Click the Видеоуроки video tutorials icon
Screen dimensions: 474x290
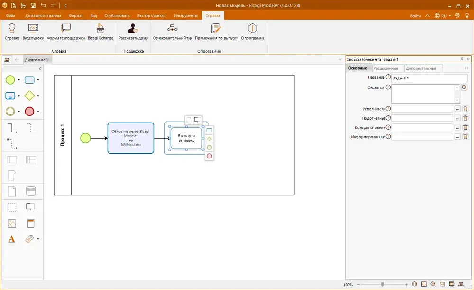point(33,28)
